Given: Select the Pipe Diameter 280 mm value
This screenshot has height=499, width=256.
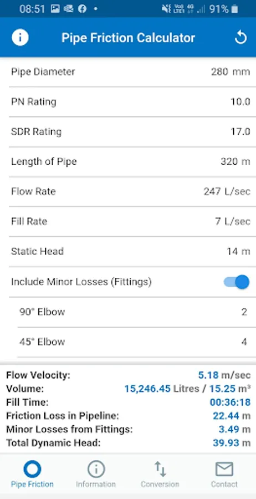Looking at the screenshot, I should 231,72.
